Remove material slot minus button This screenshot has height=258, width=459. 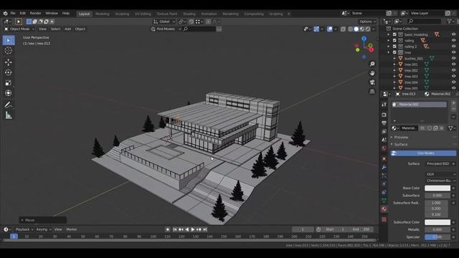453,109
